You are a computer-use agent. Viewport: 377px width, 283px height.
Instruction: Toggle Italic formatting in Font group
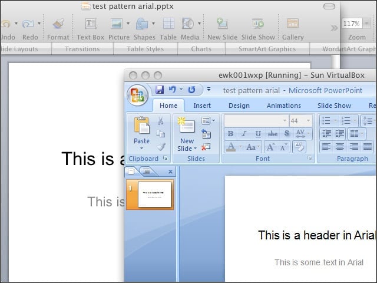pos(244,134)
